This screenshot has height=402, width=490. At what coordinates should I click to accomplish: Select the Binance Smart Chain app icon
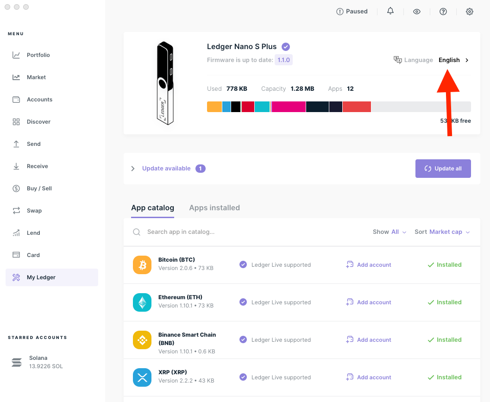(x=142, y=339)
